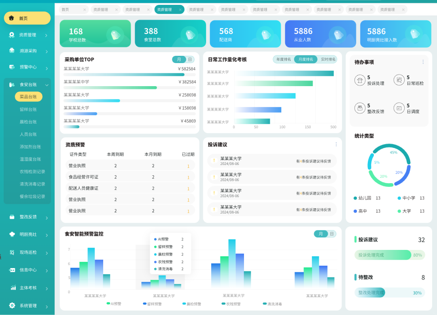Open the 餐余垃圾记录 submenu item

pyautogui.click(x=32, y=197)
